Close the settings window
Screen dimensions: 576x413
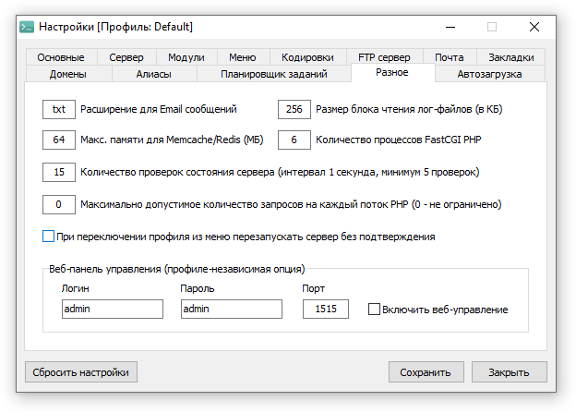pyautogui.click(x=534, y=27)
